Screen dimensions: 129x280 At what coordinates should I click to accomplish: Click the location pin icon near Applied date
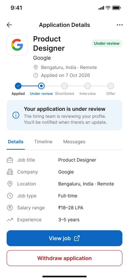[x=36, y=67]
